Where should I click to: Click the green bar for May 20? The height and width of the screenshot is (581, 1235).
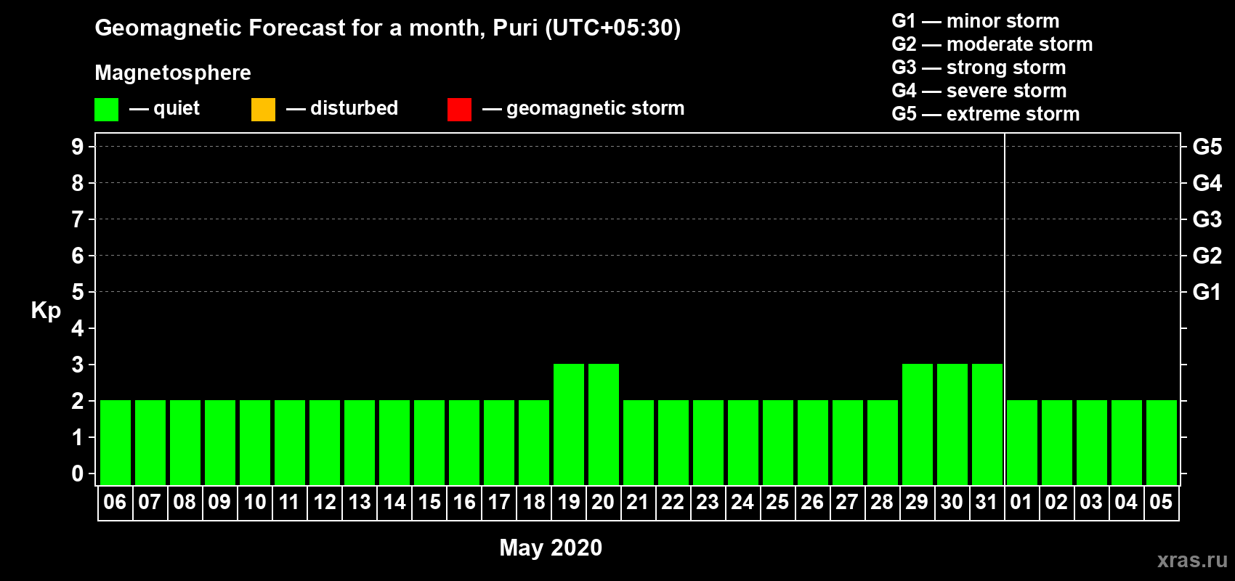click(x=604, y=424)
